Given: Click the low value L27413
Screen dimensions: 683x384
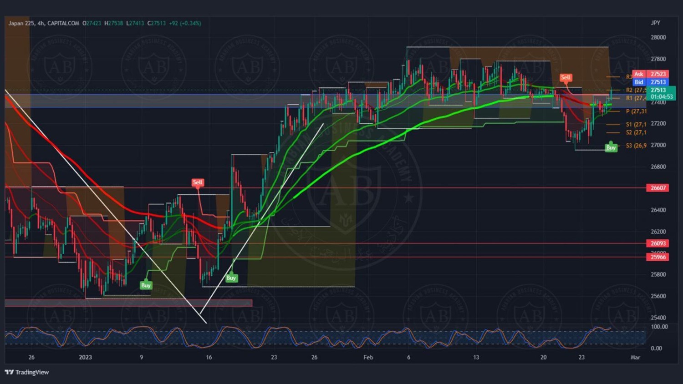Looking at the screenshot, I should pyautogui.click(x=135, y=23).
